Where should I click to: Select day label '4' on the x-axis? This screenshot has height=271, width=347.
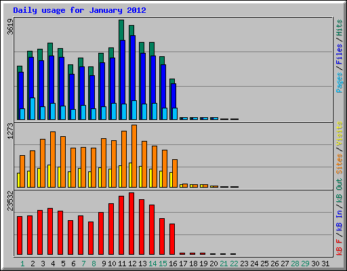tap(53, 264)
